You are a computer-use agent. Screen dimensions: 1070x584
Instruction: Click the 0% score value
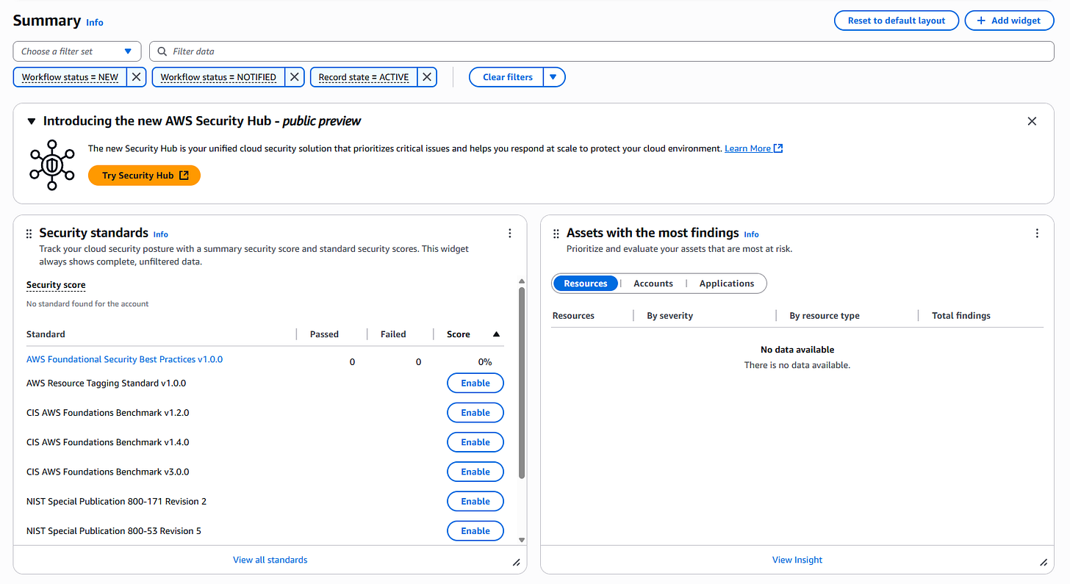[485, 362]
